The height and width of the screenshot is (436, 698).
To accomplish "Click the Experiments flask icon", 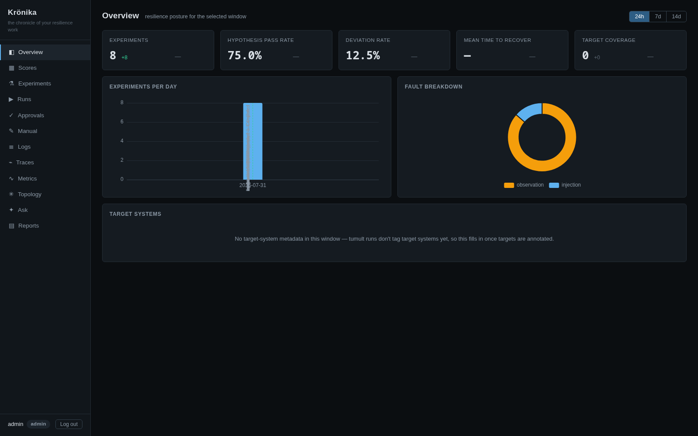I will (11, 84).
